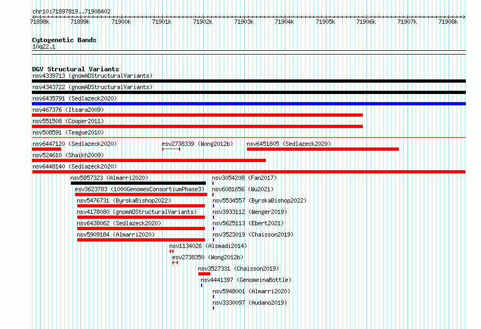Click the 71902k ruler position
Image resolution: width=481 pixels, height=329 pixels.
point(203,22)
